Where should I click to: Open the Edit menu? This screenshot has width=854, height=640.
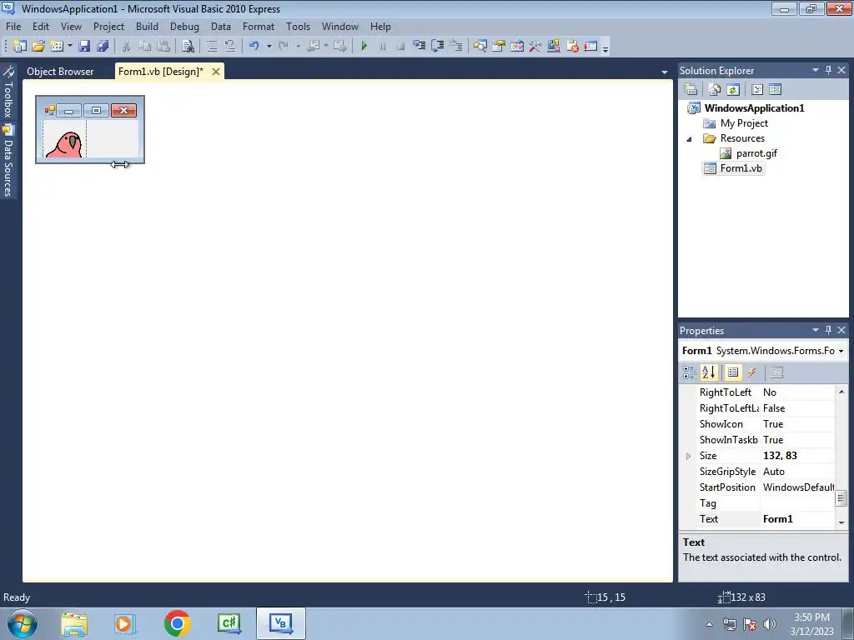tap(40, 26)
